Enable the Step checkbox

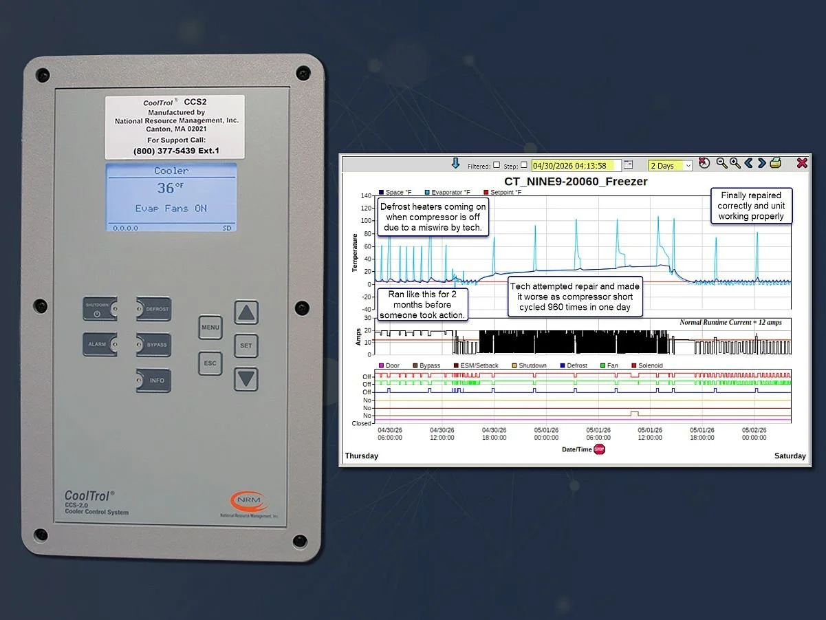coord(524,165)
